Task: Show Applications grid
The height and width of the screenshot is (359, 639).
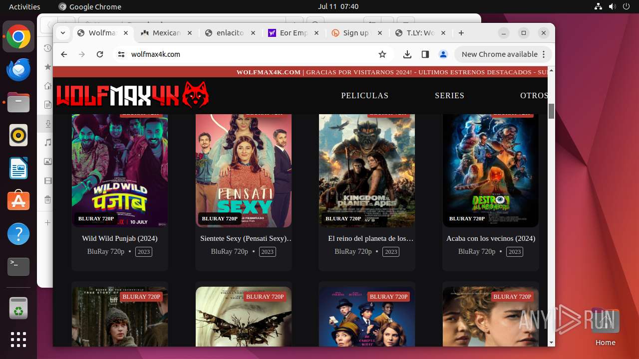Action: click(18, 340)
